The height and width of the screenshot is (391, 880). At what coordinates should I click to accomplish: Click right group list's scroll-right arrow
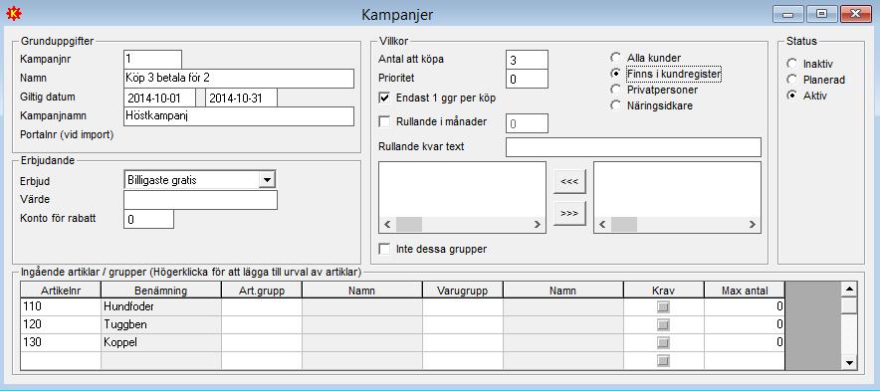coord(752,225)
